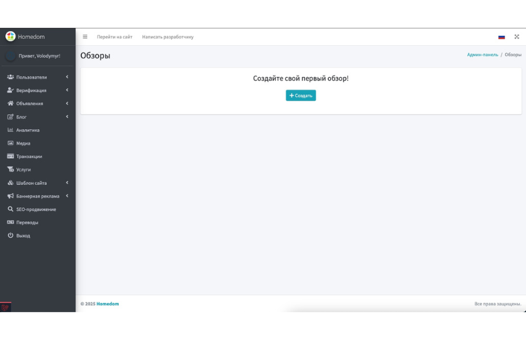This screenshot has width=526, height=340.
Task: Expand the Пользователи submenu chevron
Action: (x=67, y=77)
